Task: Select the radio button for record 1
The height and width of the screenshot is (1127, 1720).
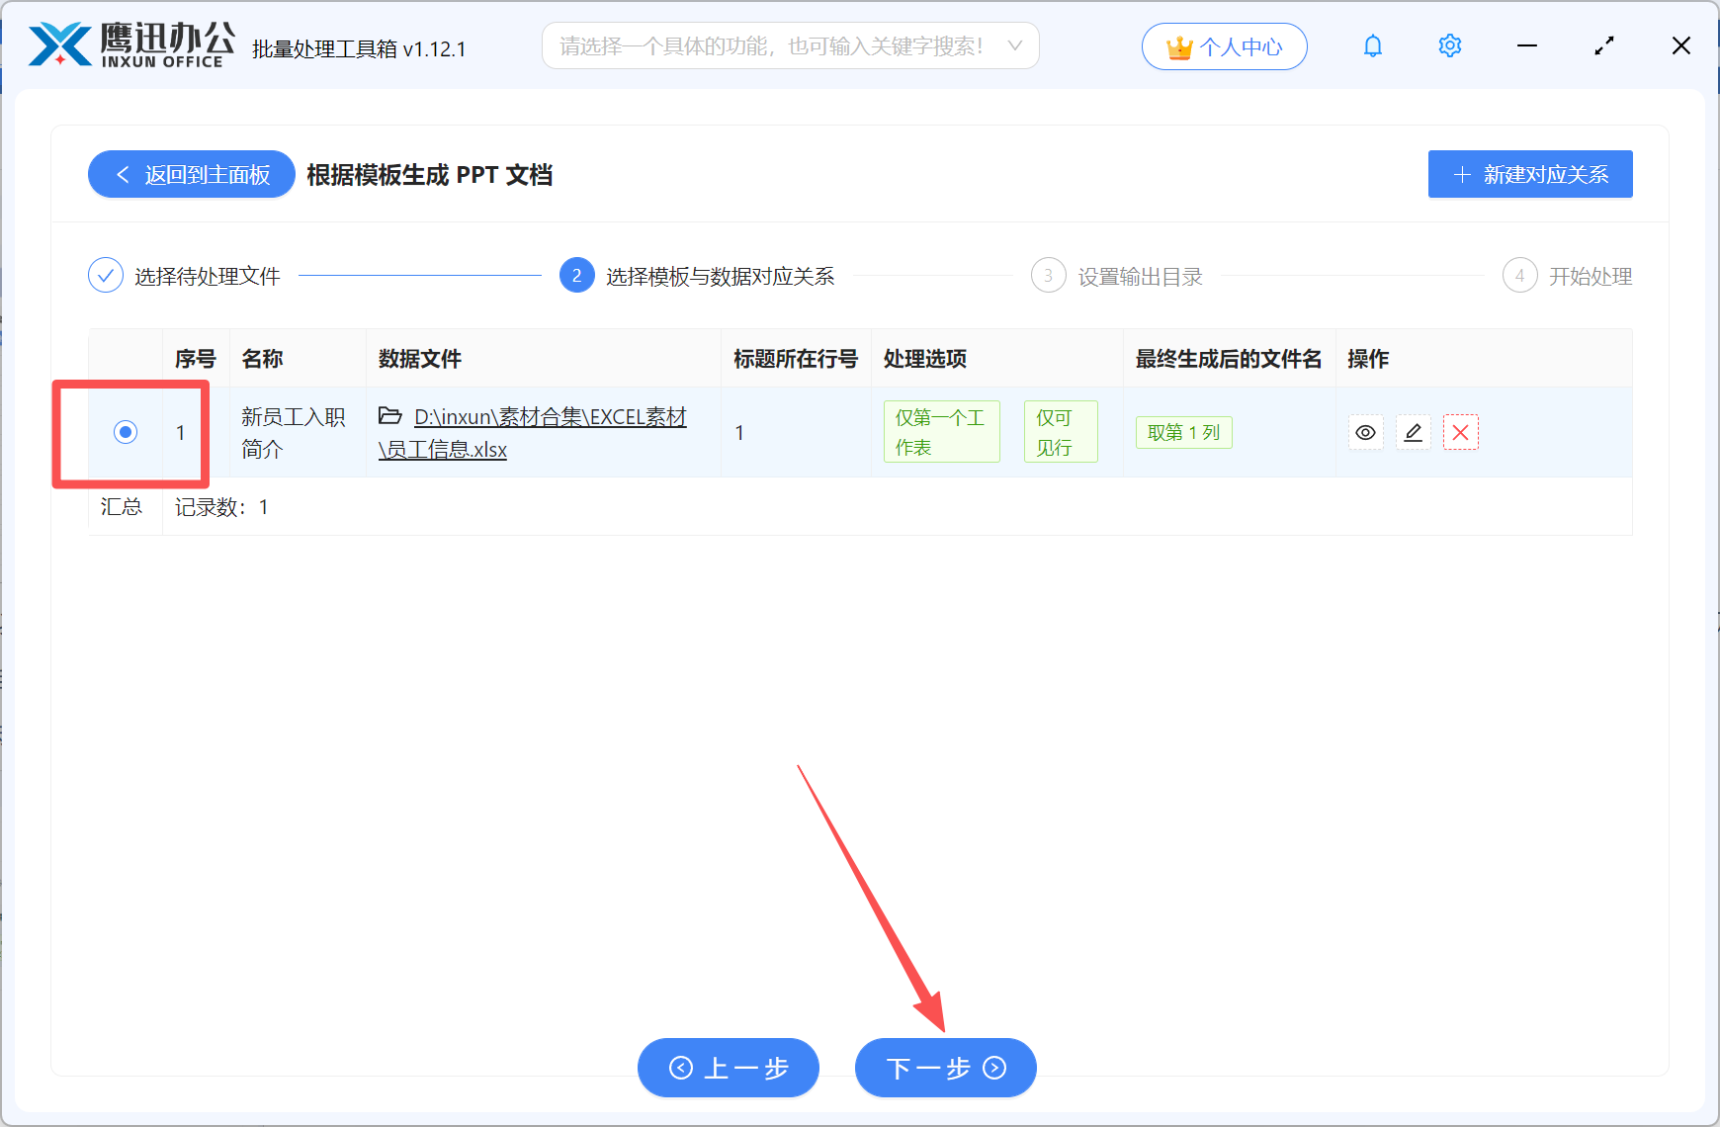Action: click(125, 432)
